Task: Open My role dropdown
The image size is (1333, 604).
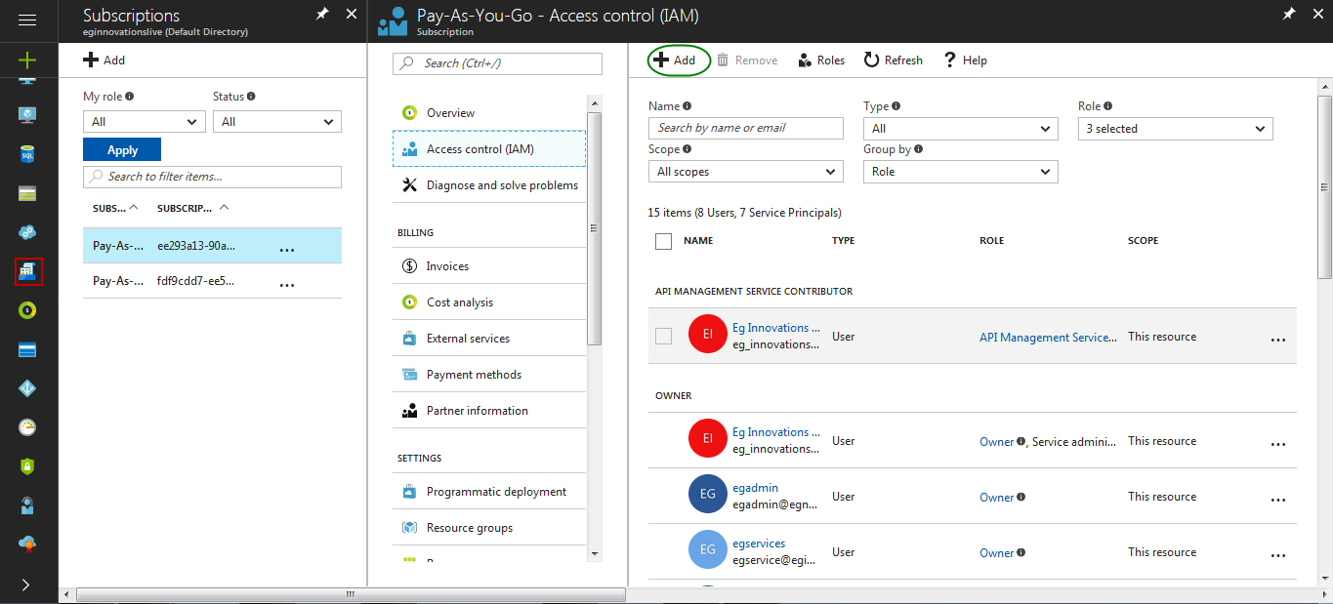Action: click(145, 122)
